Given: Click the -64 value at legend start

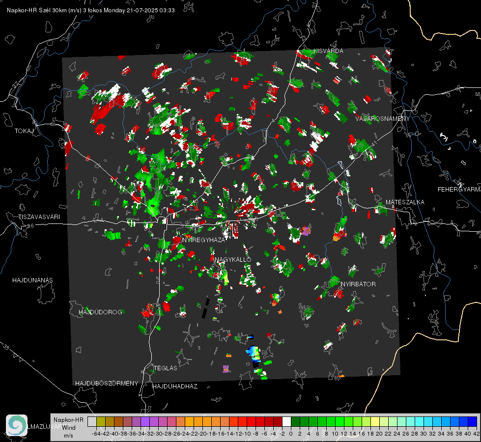Looking at the screenshot, I should 95,434.
